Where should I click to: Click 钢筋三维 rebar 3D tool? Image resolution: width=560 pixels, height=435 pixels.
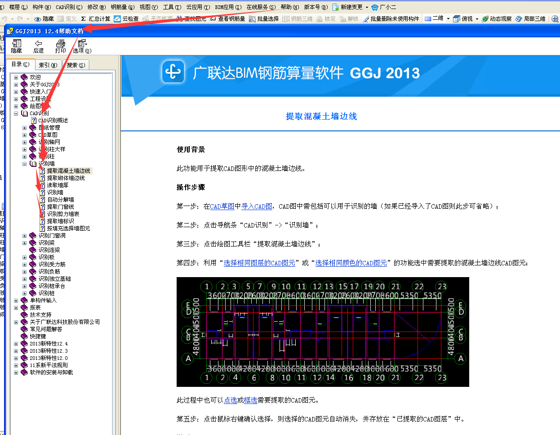298,19
